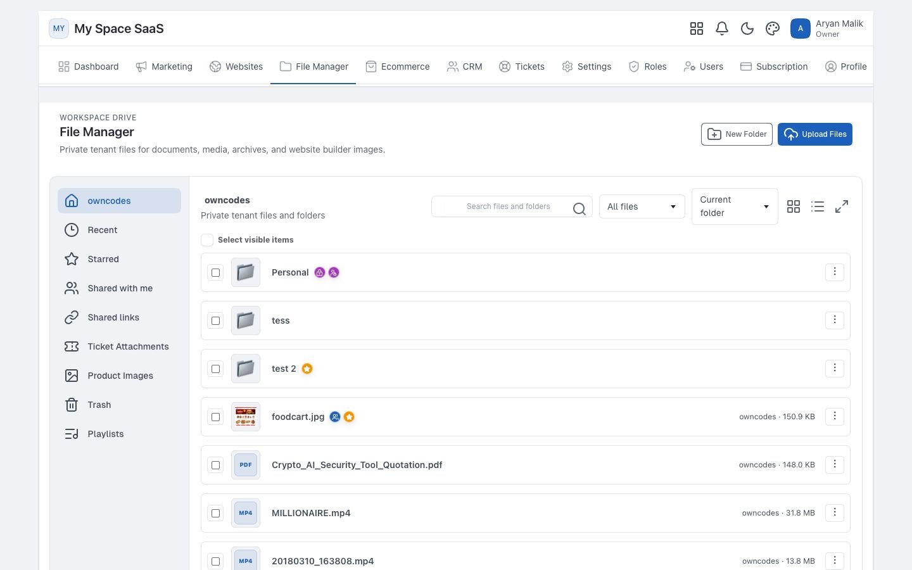This screenshot has width=912, height=570.
Task: Open Personal folder icon
Action: click(x=246, y=272)
